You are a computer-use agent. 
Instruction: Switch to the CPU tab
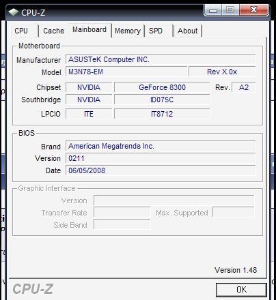click(25, 31)
